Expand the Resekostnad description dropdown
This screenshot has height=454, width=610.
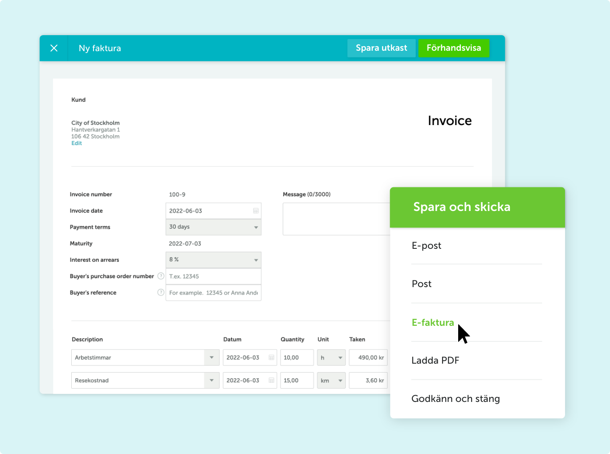(x=211, y=381)
